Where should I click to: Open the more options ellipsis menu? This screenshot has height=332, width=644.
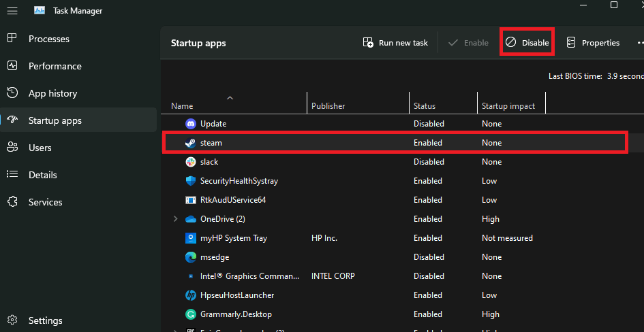point(641,43)
